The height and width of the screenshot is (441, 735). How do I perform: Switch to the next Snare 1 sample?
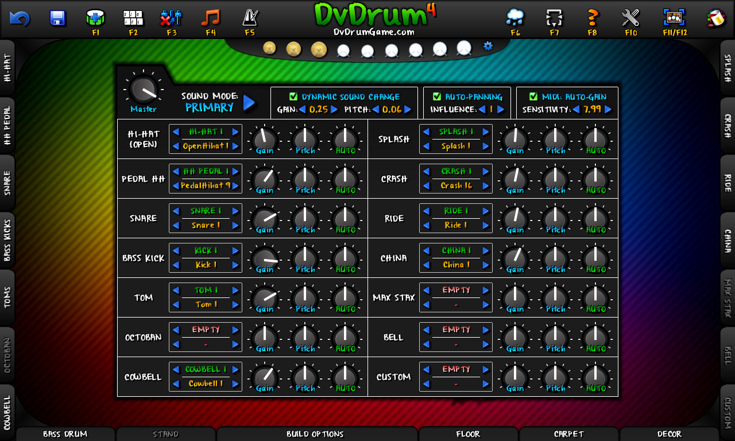235,225
